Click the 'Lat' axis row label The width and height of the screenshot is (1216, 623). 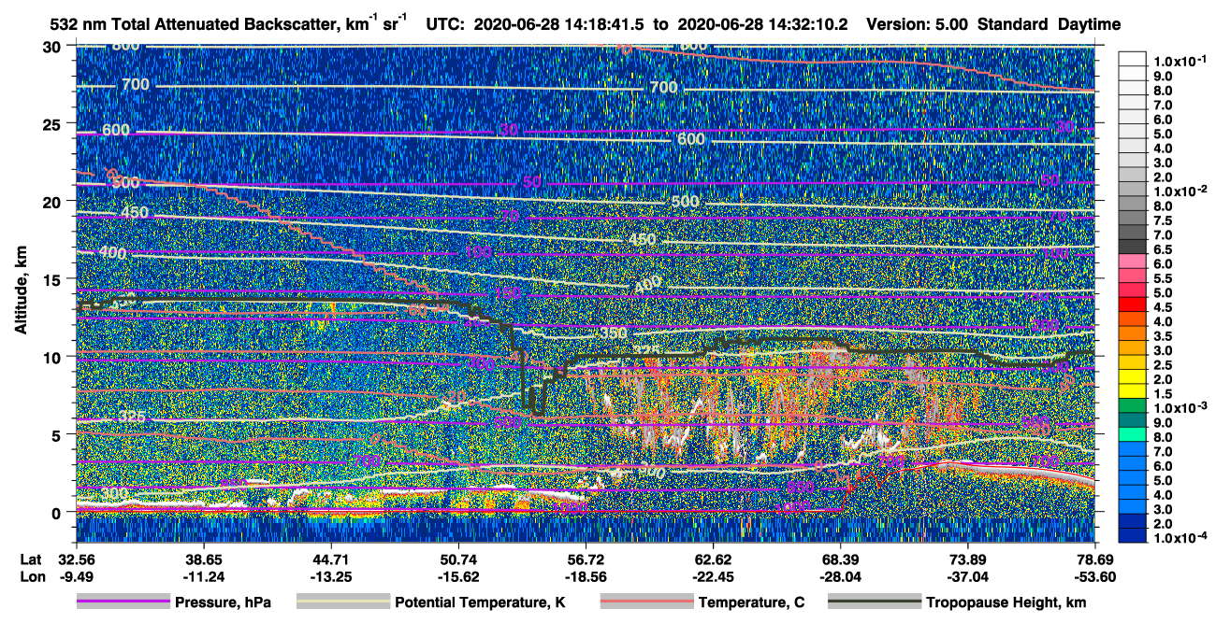pos(31,559)
